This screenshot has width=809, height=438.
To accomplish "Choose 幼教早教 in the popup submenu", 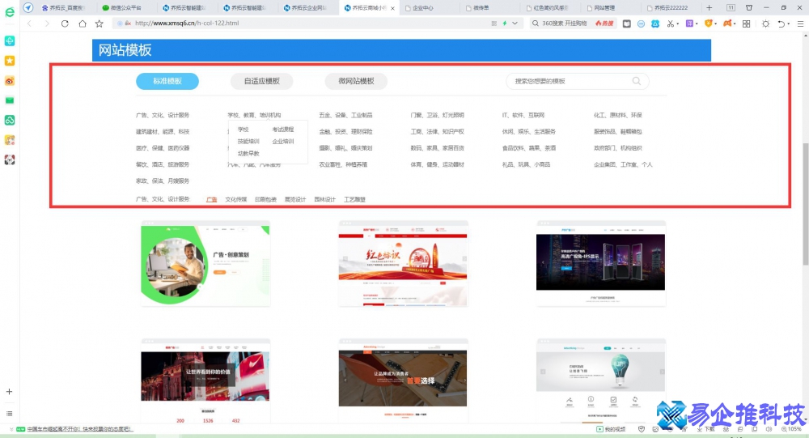I will click(248, 153).
